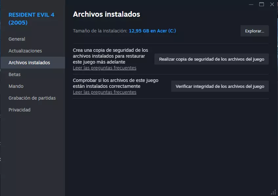Open the FAQ link under the backup description

(104, 68)
